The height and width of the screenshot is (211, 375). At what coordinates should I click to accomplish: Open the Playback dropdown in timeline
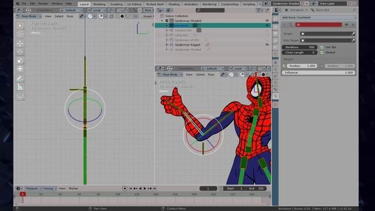pyautogui.click(x=33, y=189)
